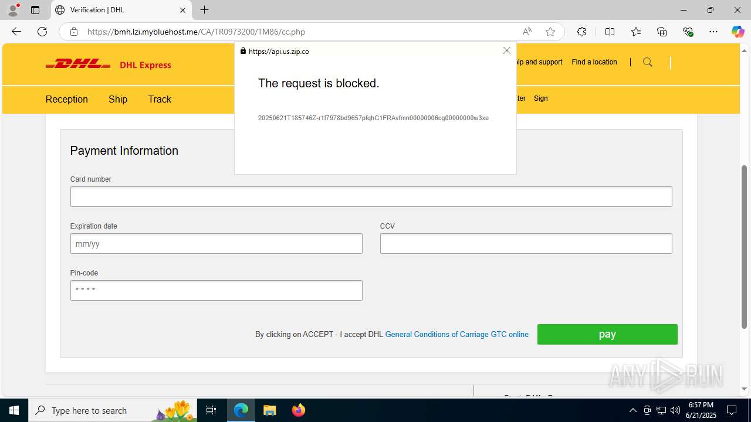Open the Copilot sidebar
This screenshot has height=422, width=751.
[x=738, y=32]
